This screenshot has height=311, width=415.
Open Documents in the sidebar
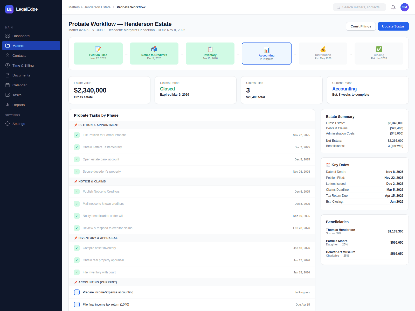pyautogui.click(x=31, y=75)
